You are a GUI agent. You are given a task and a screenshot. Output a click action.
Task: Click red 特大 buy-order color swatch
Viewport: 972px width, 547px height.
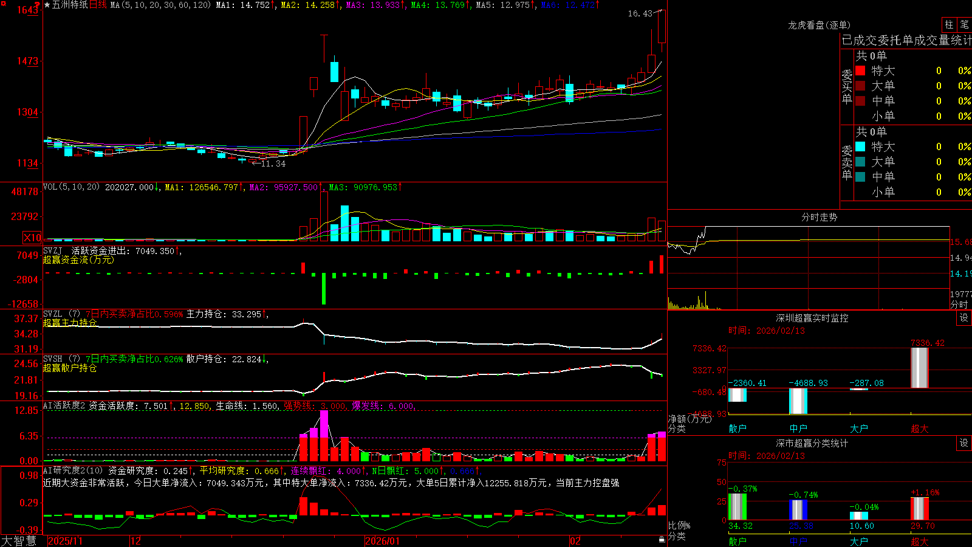pos(860,71)
